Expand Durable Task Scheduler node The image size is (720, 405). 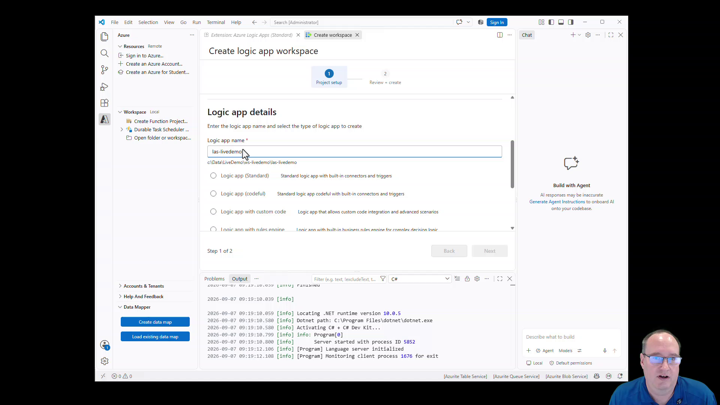tap(121, 129)
